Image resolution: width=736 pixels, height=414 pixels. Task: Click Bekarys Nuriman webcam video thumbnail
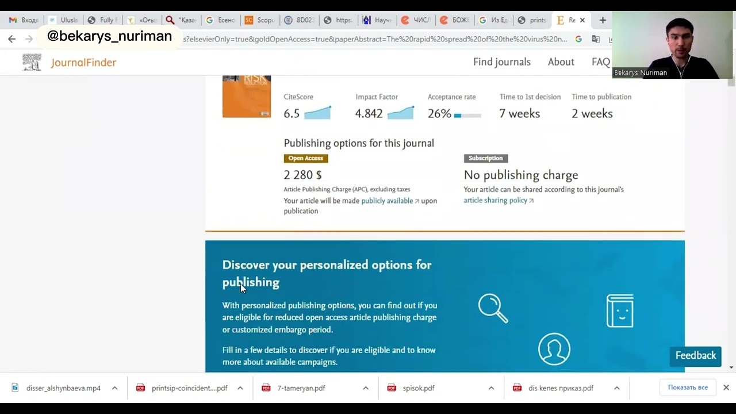[x=672, y=44]
